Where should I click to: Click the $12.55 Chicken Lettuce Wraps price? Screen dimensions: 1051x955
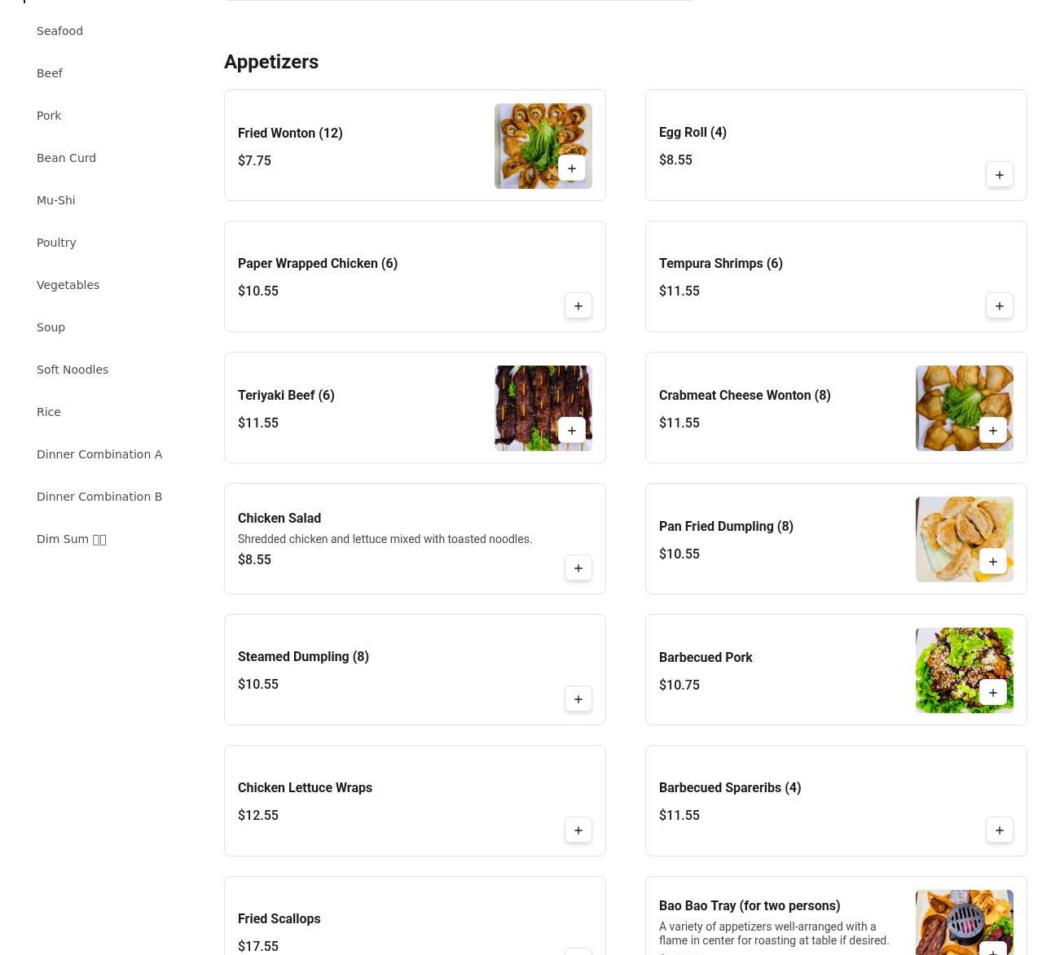[258, 816]
